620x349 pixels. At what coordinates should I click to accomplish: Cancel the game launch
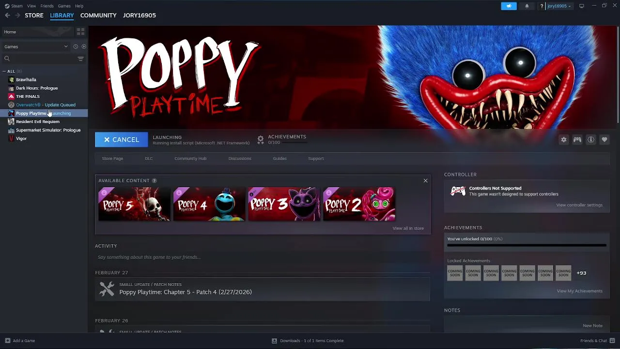point(121,140)
